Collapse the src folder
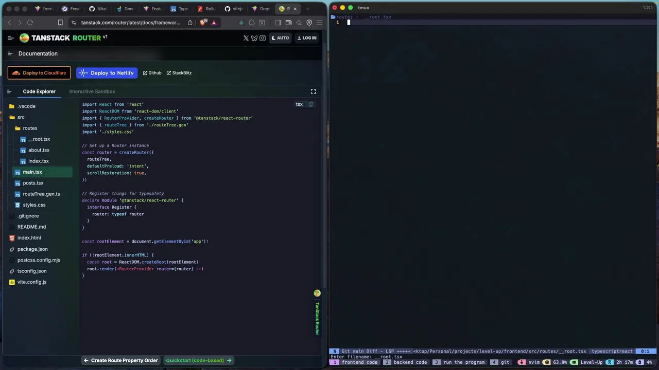Screen dimensions: 659x370 pos(21,117)
